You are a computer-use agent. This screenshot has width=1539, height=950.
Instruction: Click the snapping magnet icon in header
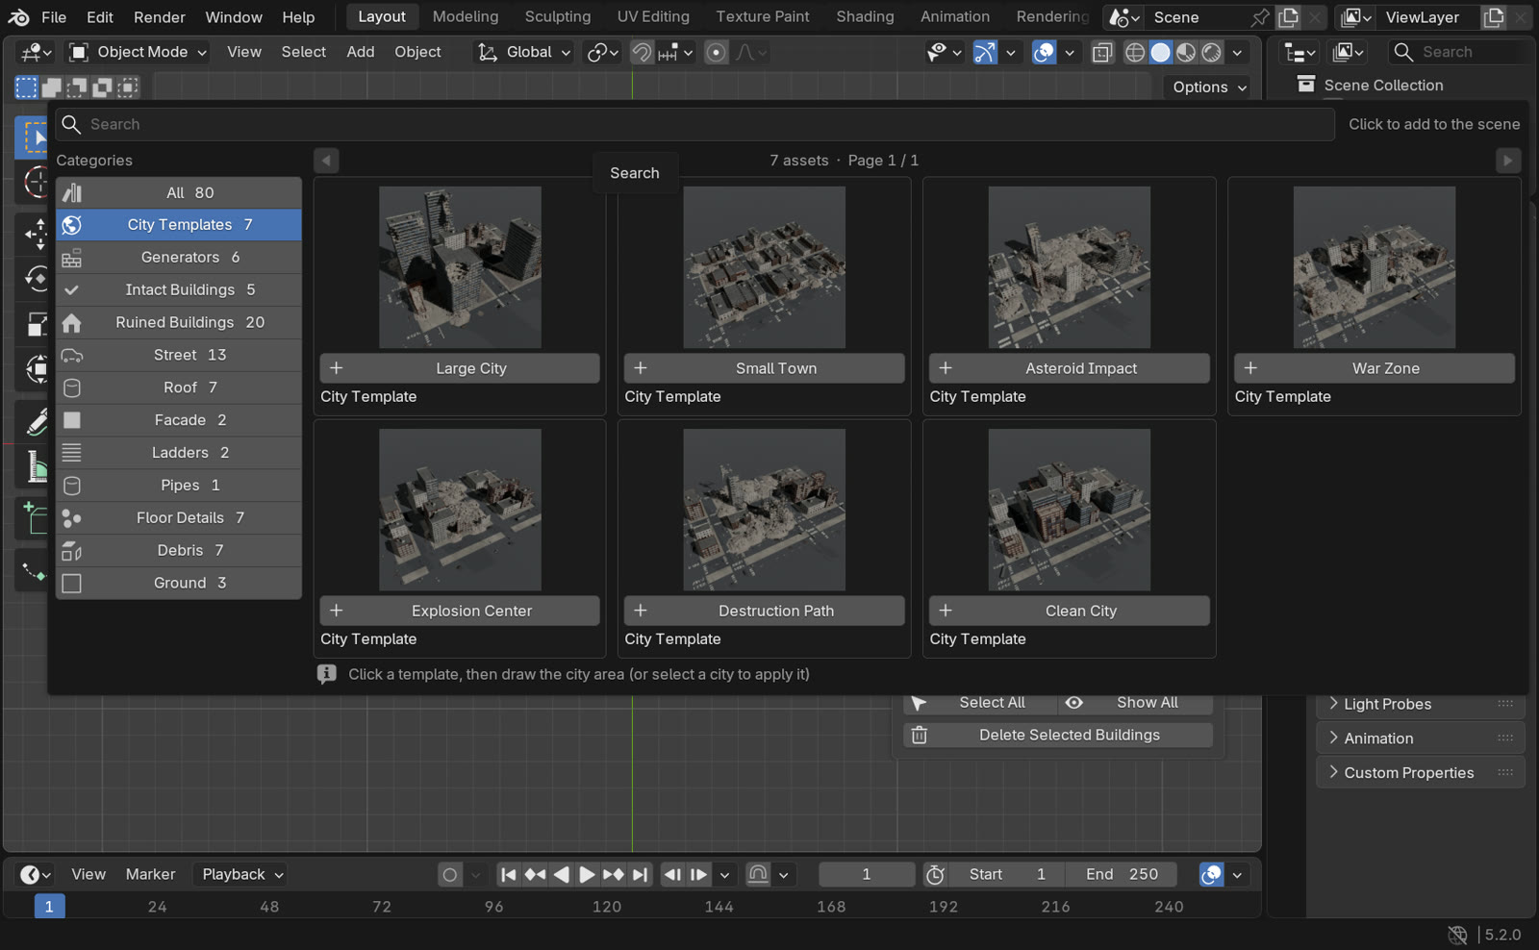[x=642, y=52]
